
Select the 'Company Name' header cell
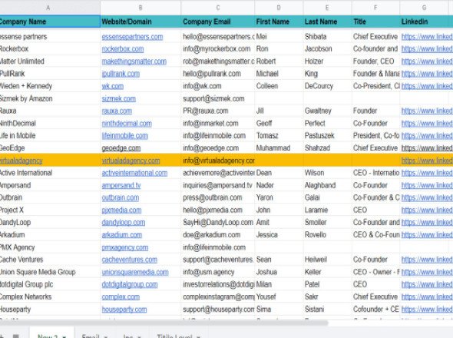click(50, 22)
